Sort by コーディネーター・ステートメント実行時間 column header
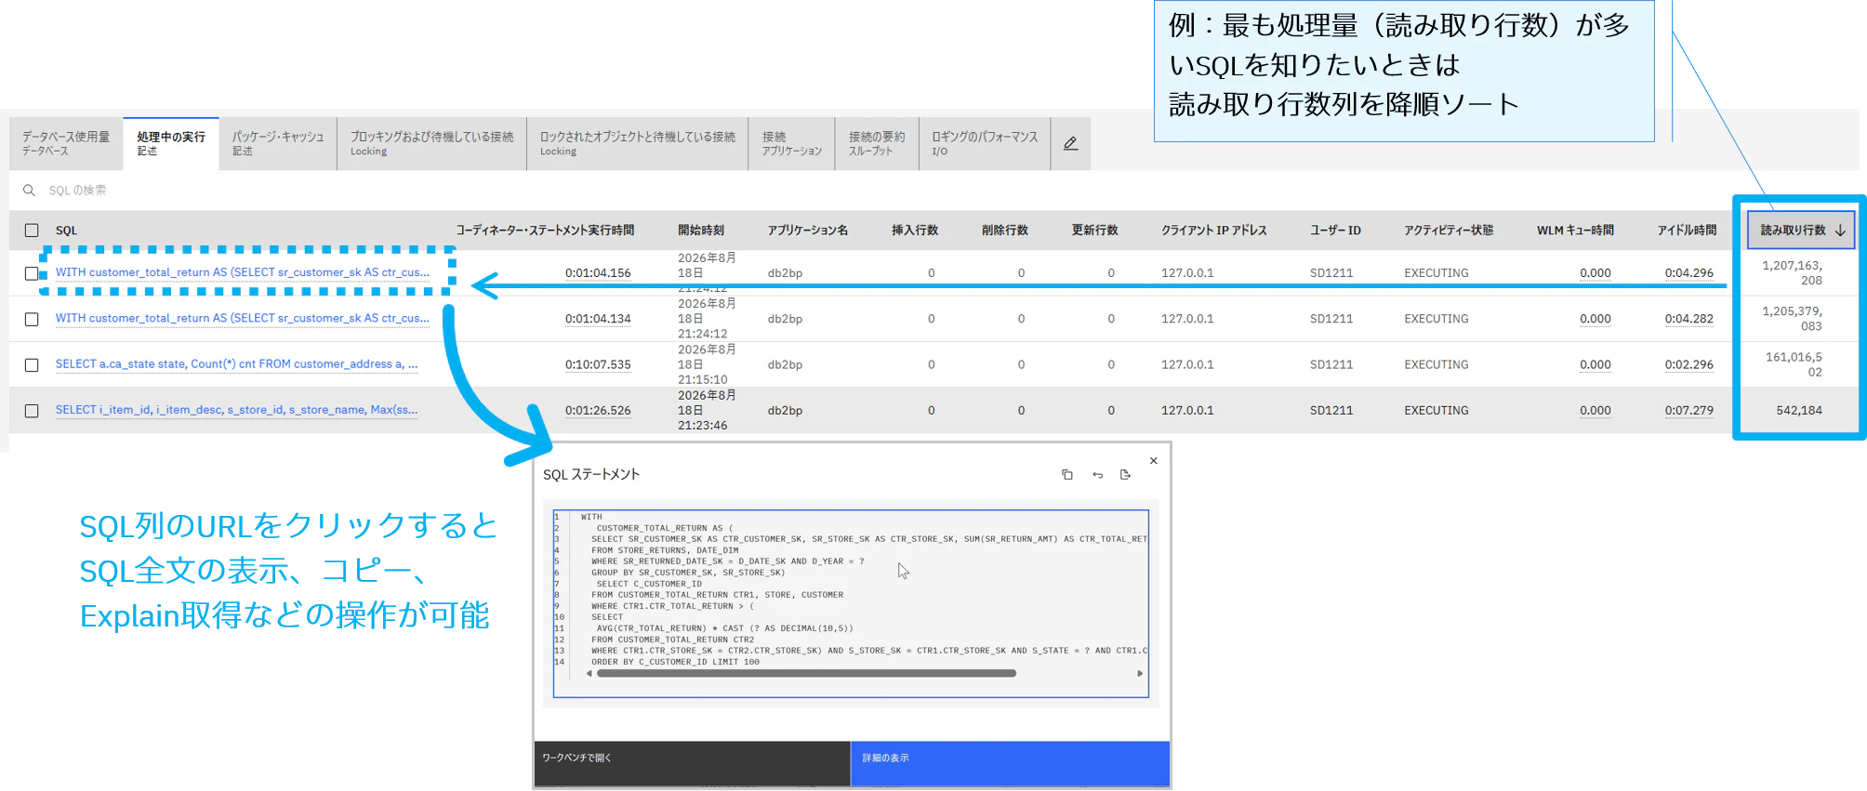 [x=545, y=231]
